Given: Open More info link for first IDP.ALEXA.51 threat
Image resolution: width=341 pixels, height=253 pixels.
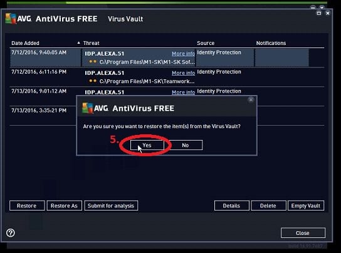Looking at the screenshot, I should click(183, 54).
